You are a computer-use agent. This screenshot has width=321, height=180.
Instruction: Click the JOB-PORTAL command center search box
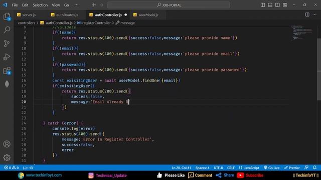[169, 5]
